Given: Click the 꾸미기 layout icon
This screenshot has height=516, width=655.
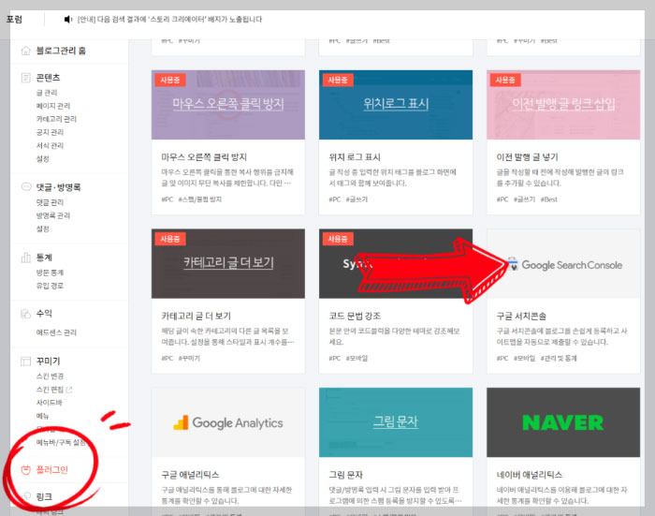Looking at the screenshot, I should [x=26, y=361].
